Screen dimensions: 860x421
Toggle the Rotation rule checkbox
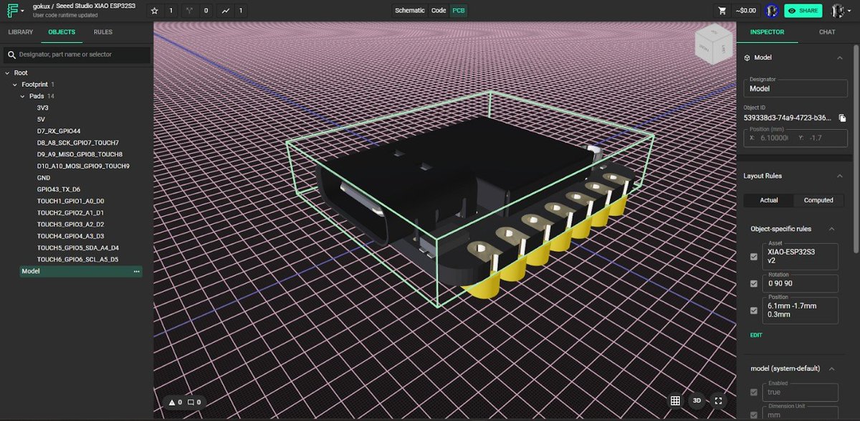(x=754, y=283)
